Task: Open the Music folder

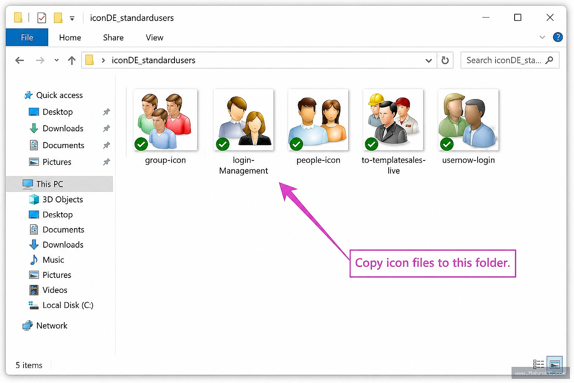Action: [x=53, y=260]
